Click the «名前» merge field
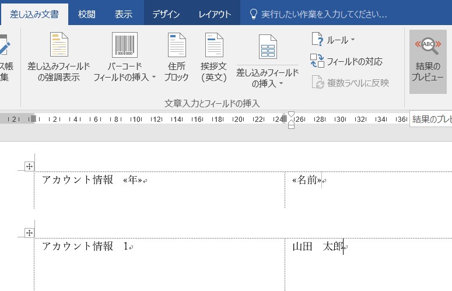The image size is (452, 291). point(307,180)
